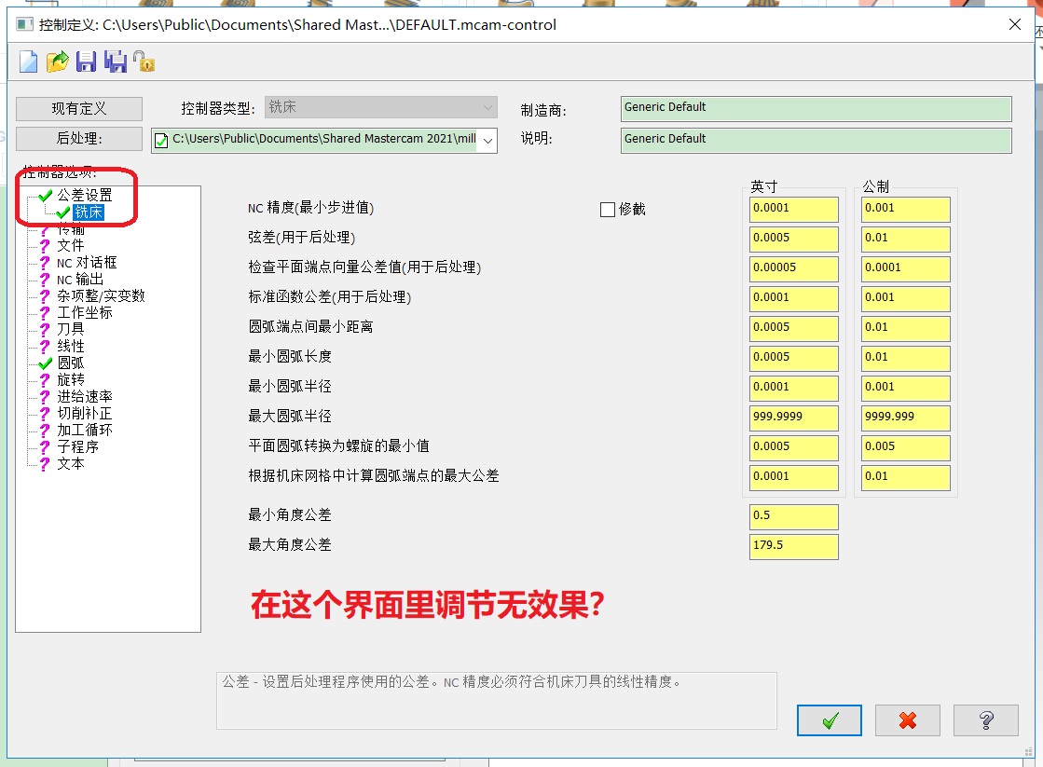This screenshot has width=1043, height=767.
Task: Click the question mark icon beside 切削补正
Action: point(45,414)
